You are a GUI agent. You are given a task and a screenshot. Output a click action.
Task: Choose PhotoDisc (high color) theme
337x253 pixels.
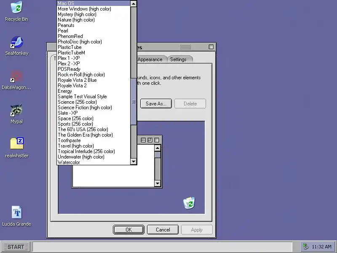pyautogui.click(x=94, y=42)
